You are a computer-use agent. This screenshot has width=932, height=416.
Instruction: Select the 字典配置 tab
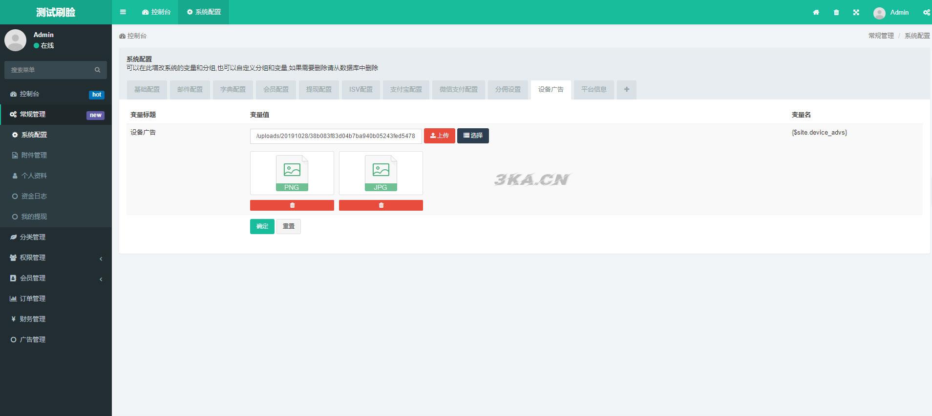[x=233, y=90]
